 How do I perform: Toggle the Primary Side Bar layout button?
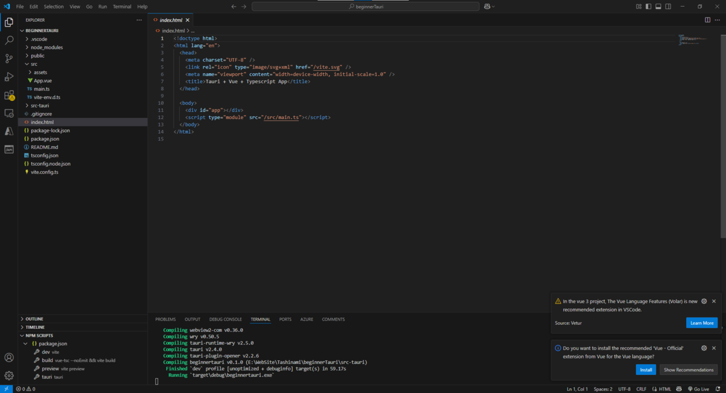click(649, 7)
